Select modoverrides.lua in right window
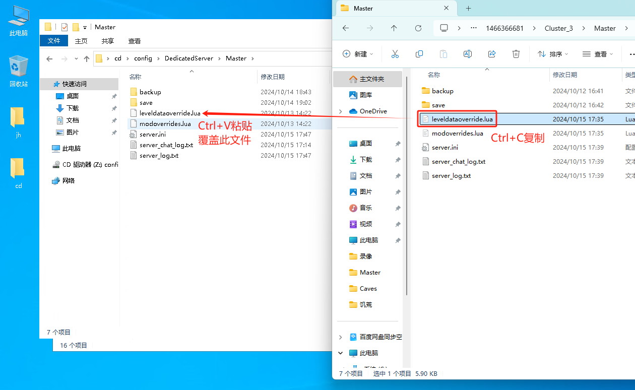The image size is (635, 390). (457, 134)
